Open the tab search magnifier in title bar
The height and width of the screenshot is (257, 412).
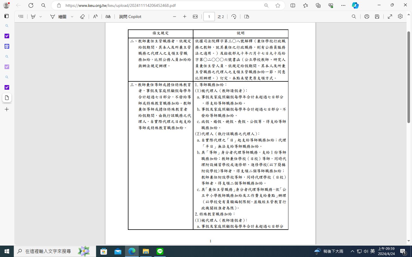pyautogui.click(x=43, y=5)
